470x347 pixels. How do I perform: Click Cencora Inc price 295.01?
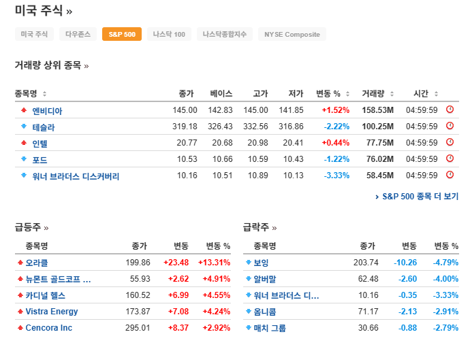click(x=138, y=328)
